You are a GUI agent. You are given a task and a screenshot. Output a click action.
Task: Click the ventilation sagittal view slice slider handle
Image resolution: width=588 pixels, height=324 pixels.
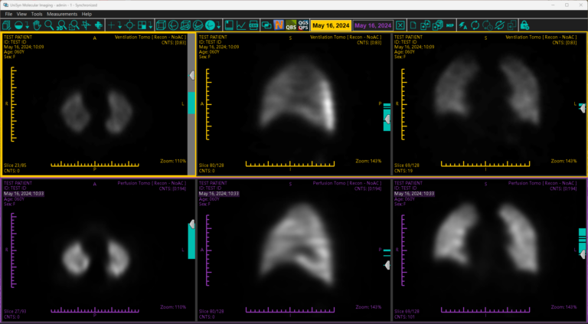[387, 119]
